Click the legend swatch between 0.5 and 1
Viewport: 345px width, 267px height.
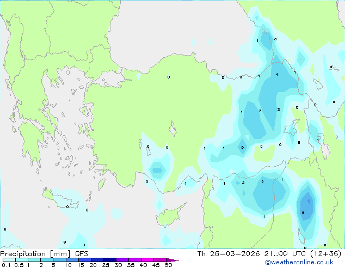22,260
